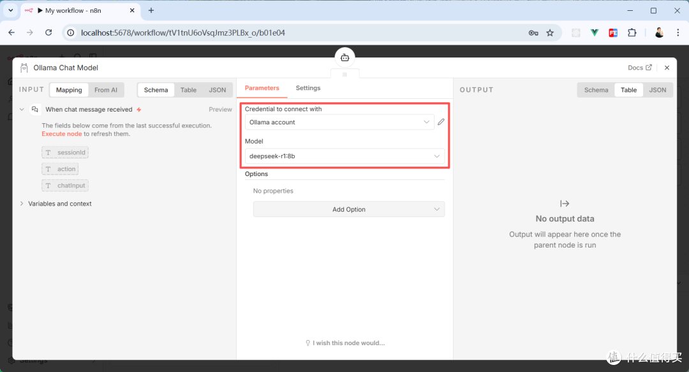Open a new browser tab

[151, 11]
